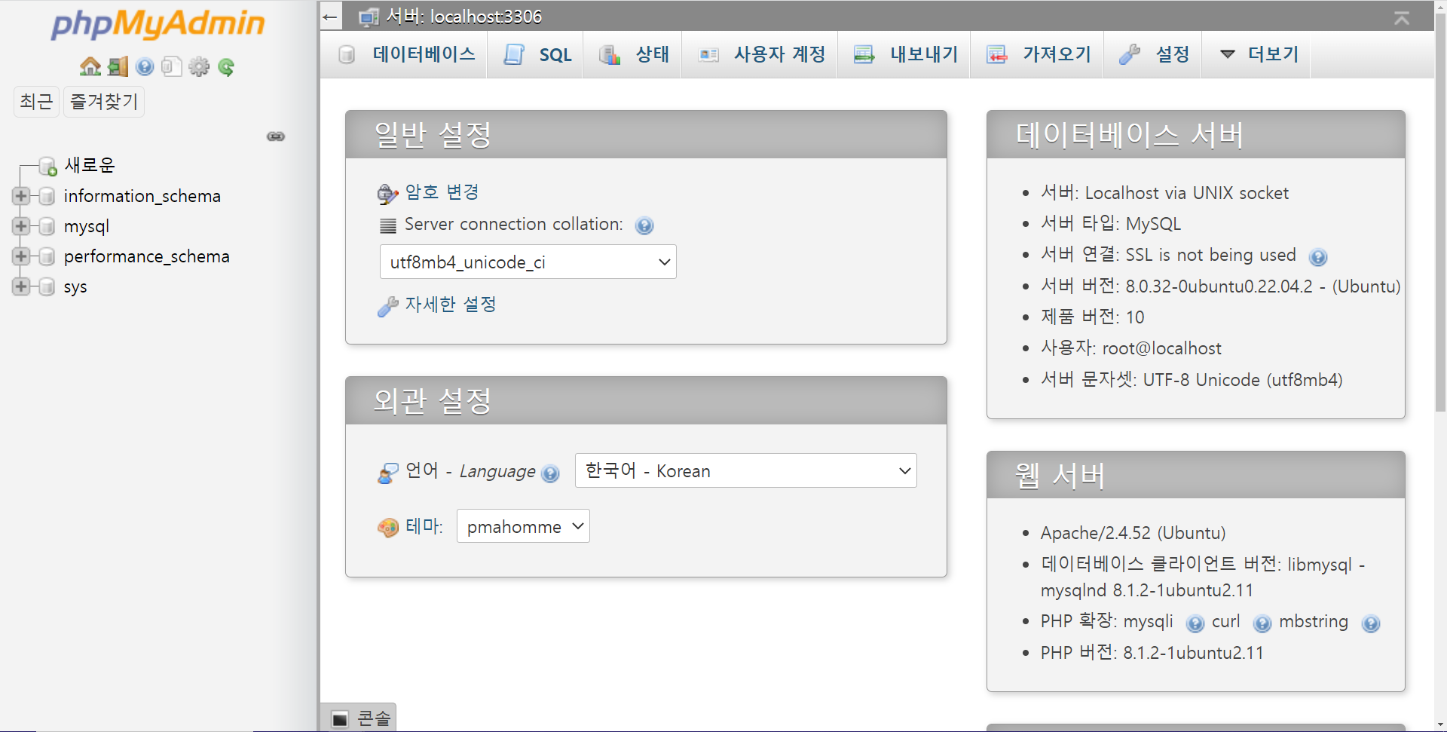The image size is (1447, 732).
Task: Click help icon after mysqli extension
Action: (1195, 623)
